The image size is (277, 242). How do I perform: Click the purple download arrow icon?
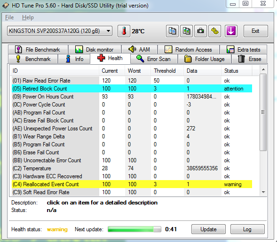[231, 31]
